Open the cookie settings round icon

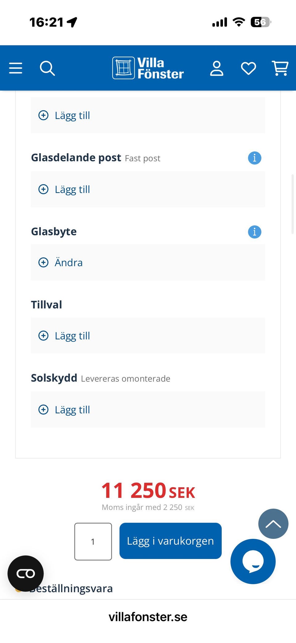pos(26,573)
